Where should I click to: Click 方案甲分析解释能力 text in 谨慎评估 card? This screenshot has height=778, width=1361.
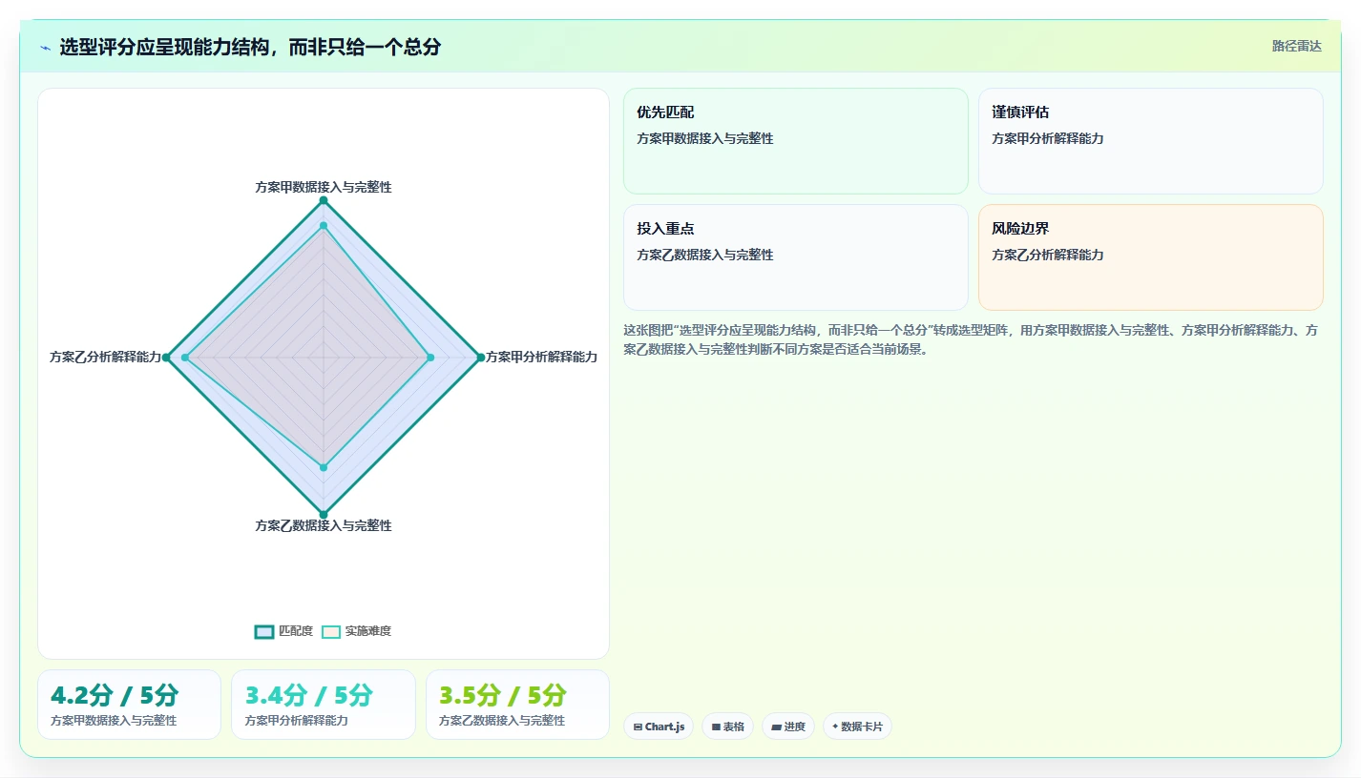point(1048,138)
